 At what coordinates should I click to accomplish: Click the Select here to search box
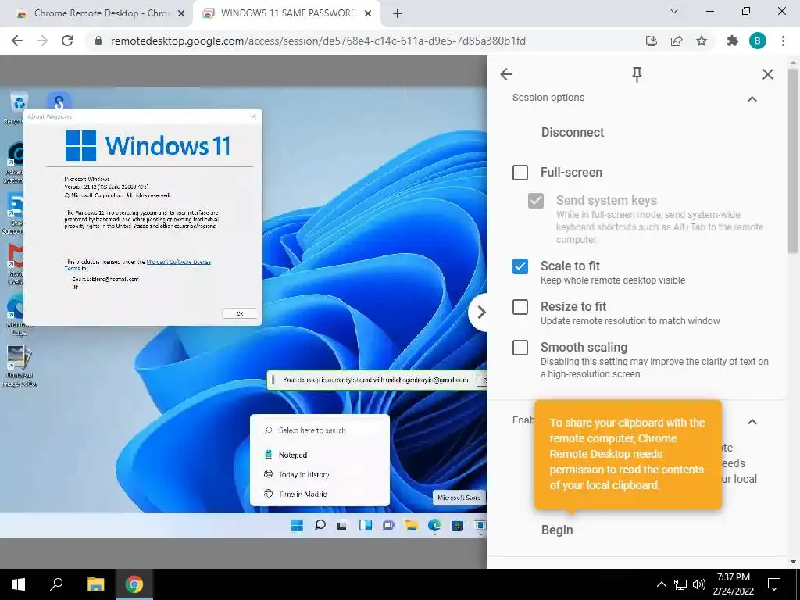pyautogui.click(x=320, y=430)
